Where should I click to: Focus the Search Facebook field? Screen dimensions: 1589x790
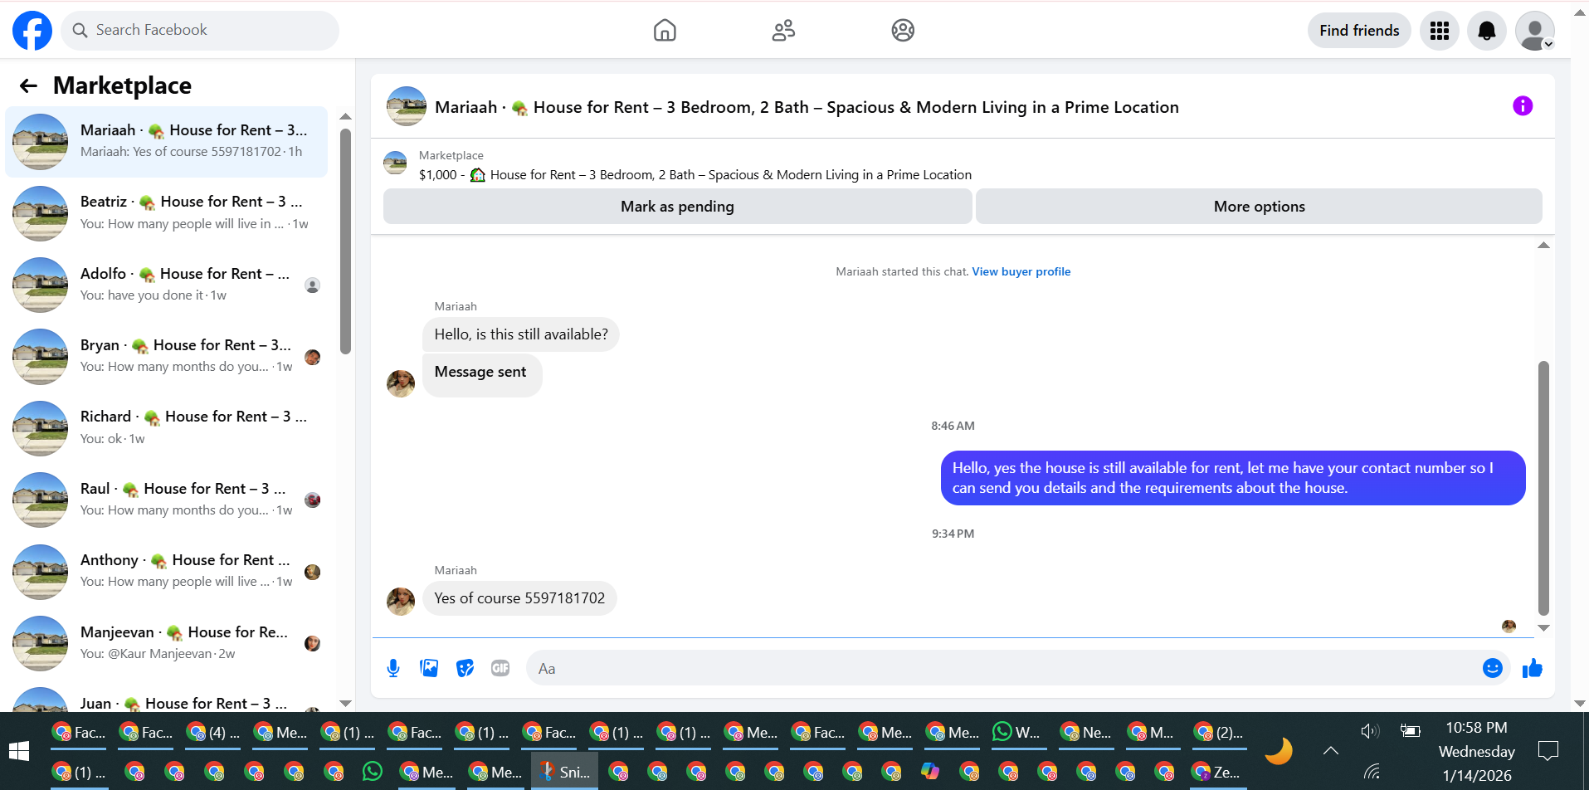pos(200,31)
